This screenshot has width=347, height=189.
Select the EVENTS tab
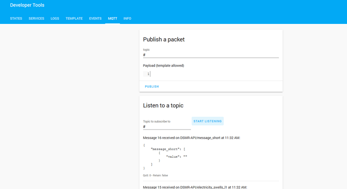(x=95, y=18)
